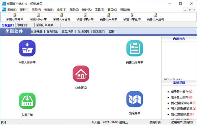Click 采购入库查询 toolbar button

click(x=62, y=17)
